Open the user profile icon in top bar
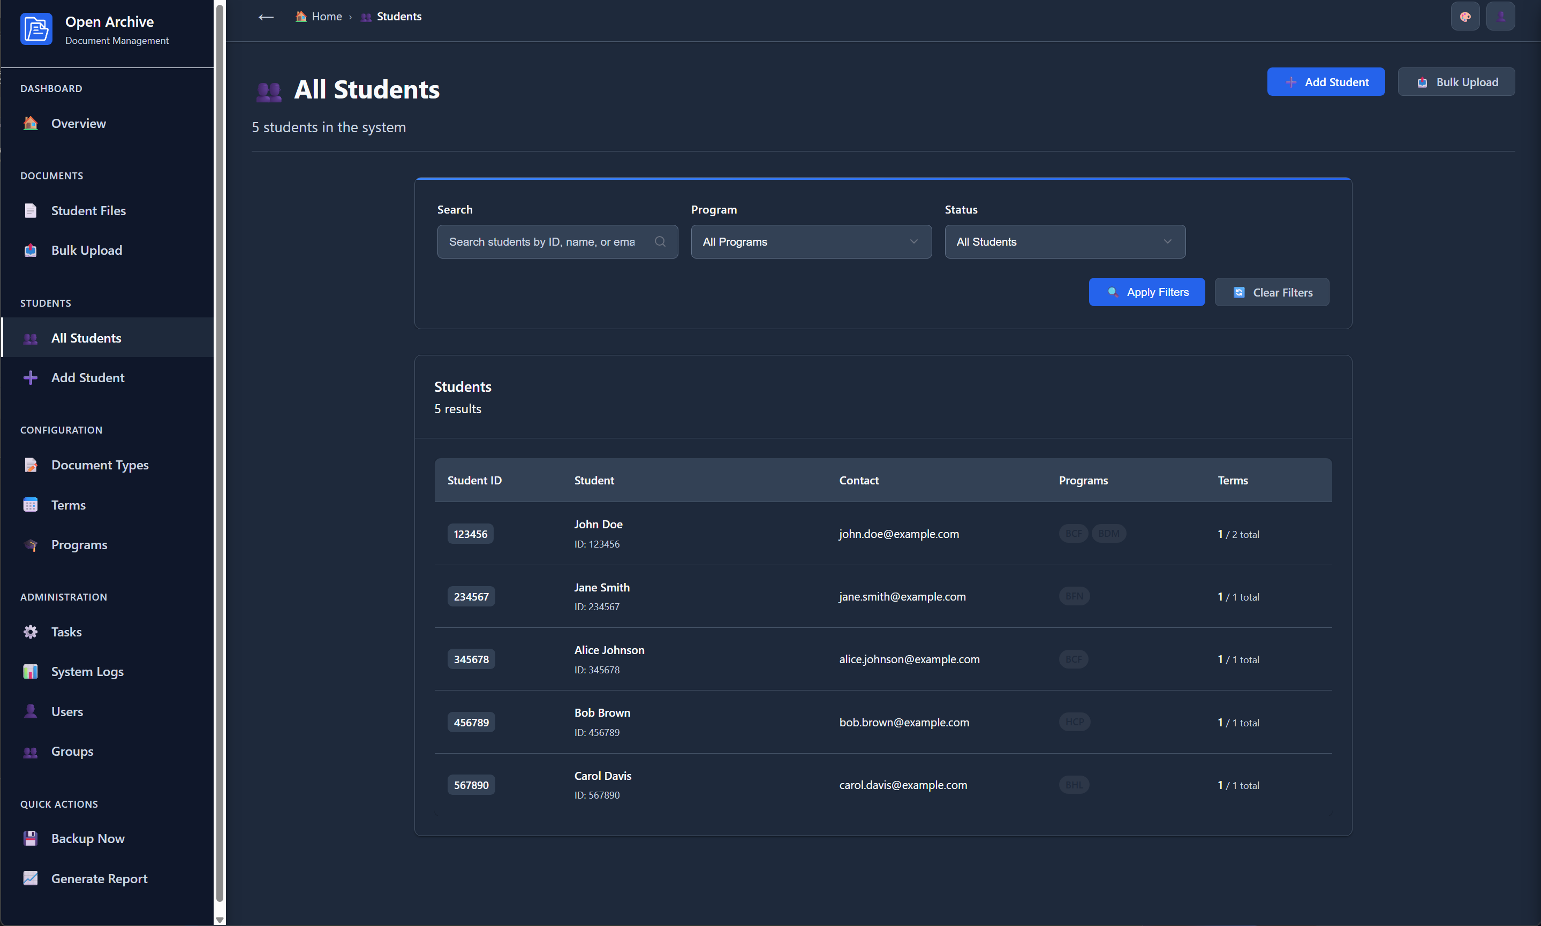The height and width of the screenshot is (926, 1541). tap(1500, 17)
